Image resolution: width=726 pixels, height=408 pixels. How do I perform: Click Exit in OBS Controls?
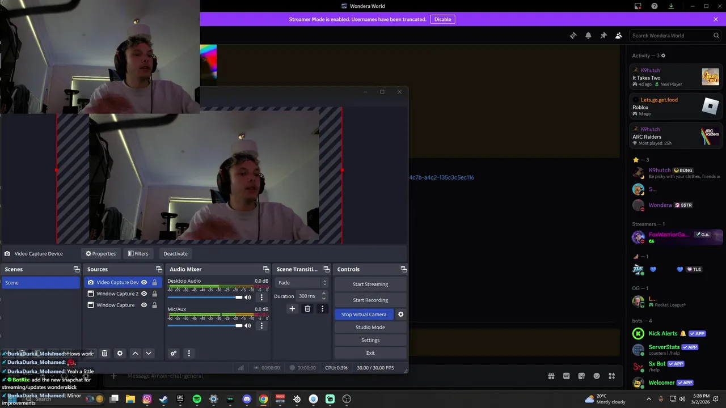370,353
